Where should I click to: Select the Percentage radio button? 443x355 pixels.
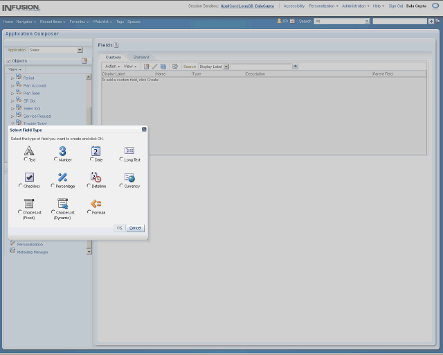click(53, 186)
